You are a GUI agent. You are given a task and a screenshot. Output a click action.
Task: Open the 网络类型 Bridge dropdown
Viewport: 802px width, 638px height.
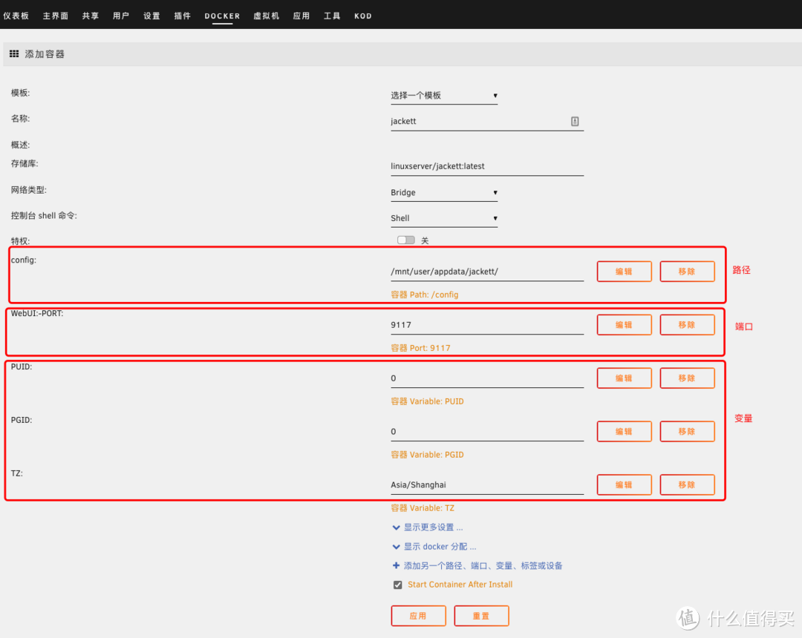coord(444,193)
